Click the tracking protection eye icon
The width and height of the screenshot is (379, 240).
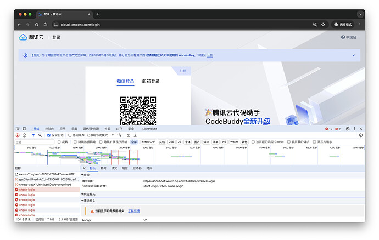[x=315, y=25]
